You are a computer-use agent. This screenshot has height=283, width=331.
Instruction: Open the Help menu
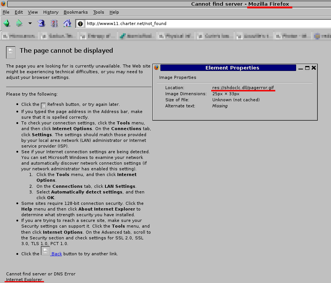click(114, 12)
